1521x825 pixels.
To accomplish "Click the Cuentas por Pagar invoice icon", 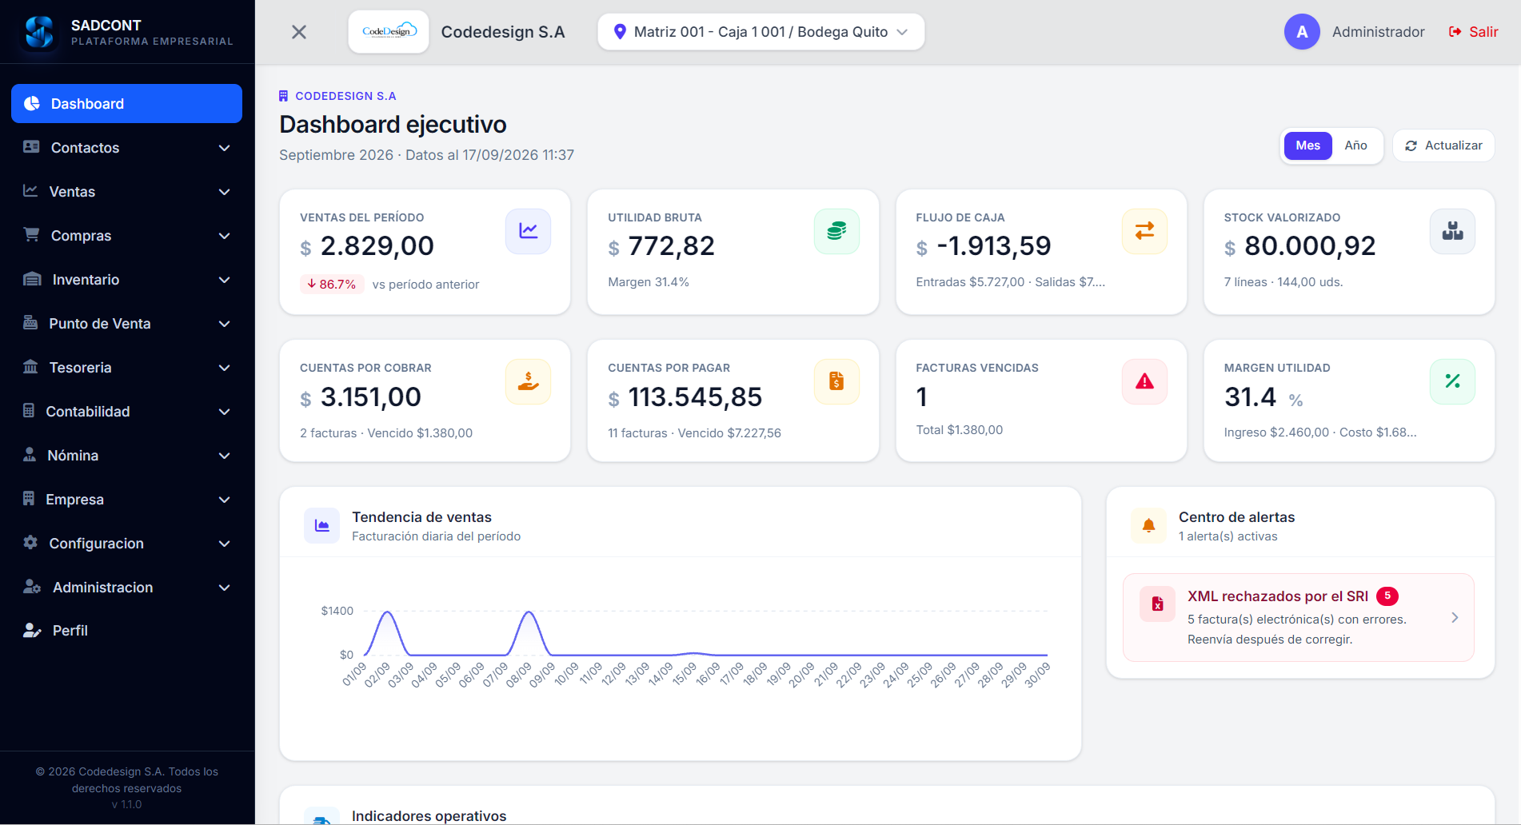I will (x=836, y=381).
